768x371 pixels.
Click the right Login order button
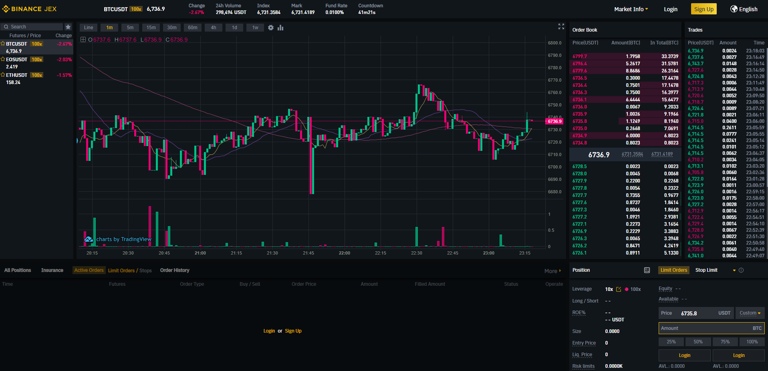[x=739, y=355]
